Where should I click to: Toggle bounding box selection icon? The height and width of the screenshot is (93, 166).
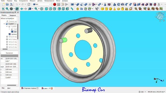(x=17, y=9)
